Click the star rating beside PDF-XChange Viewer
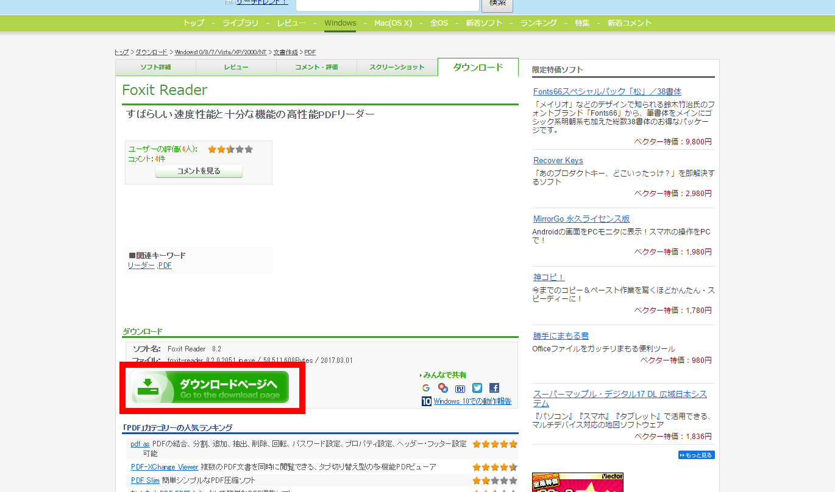 (495, 467)
